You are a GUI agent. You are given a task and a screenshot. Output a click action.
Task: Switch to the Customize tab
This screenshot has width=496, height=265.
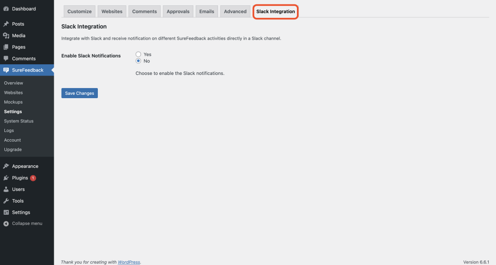click(x=79, y=12)
